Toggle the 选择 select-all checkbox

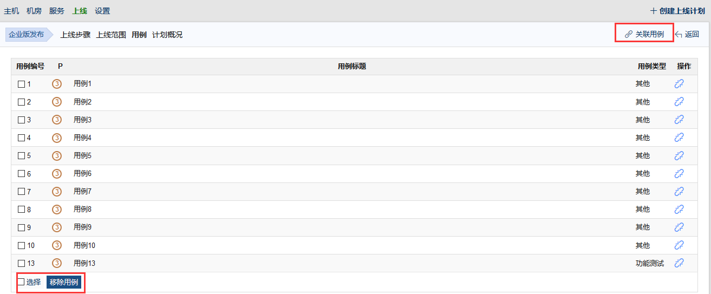(x=21, y=282)
